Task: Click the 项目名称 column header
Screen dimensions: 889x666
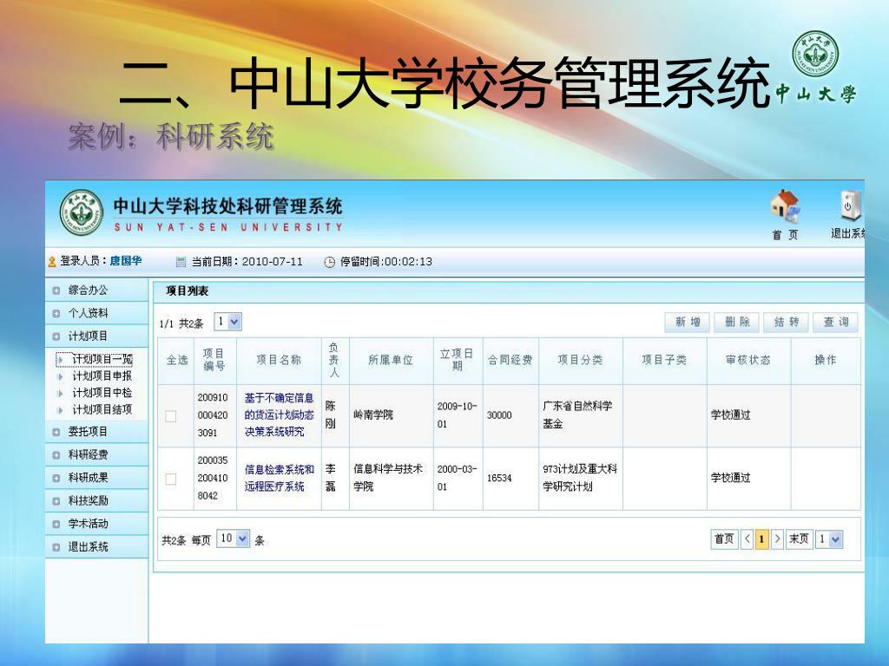Action: tap(279, 360)
